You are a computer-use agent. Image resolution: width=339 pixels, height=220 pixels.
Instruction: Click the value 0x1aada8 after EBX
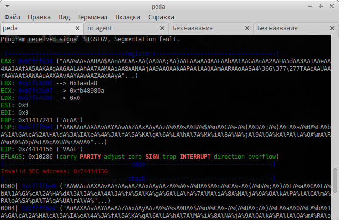point(83,83)
